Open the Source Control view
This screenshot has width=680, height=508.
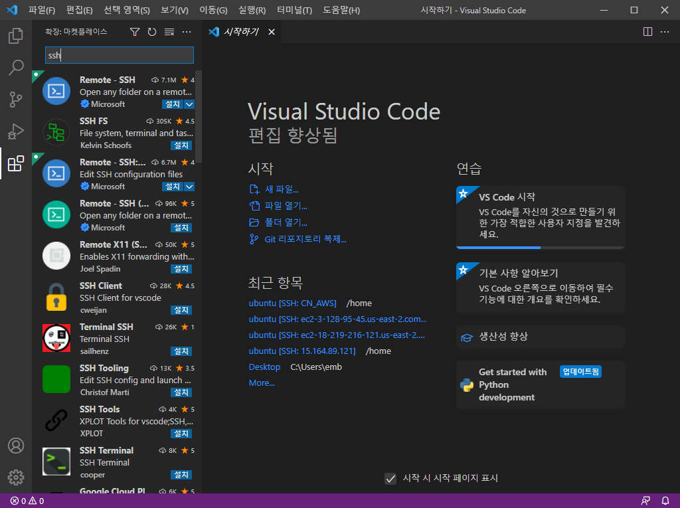[x=16, y=100]
